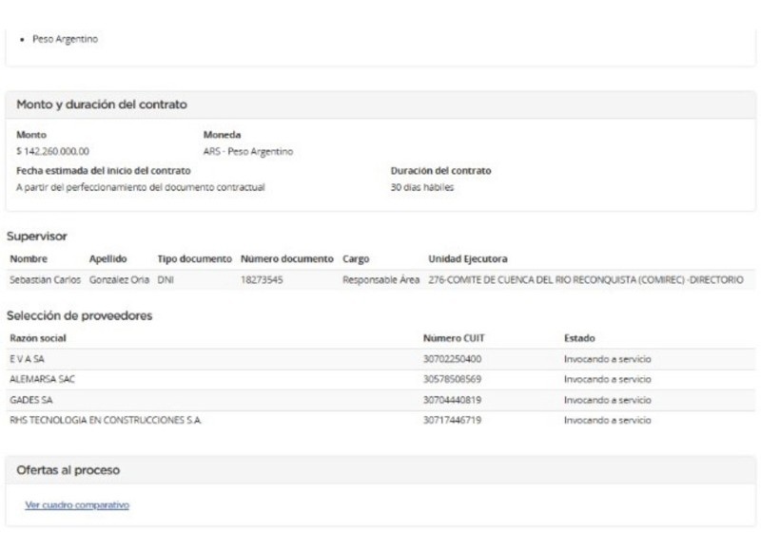Open the Ver cuadro comparativo link
761x550 pixels.
pyautogui.click(x=77, y=505)
